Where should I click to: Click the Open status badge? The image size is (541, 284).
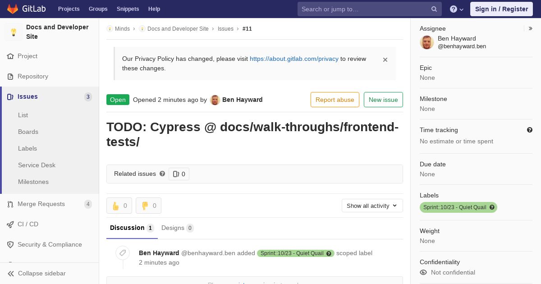[118, 100]
